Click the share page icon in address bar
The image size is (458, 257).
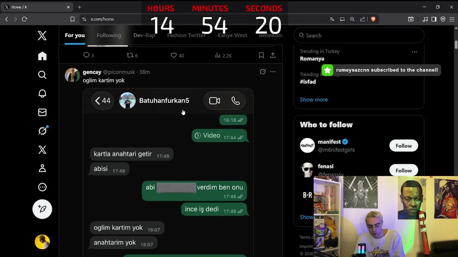click(x=362, y=19)
